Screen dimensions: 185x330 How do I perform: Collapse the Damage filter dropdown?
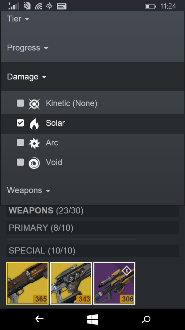pyautogui.click(x=27, y=77)
